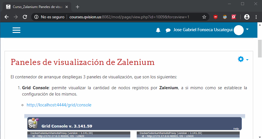
Task: Open the notifications bell
Action: point(158,30)
